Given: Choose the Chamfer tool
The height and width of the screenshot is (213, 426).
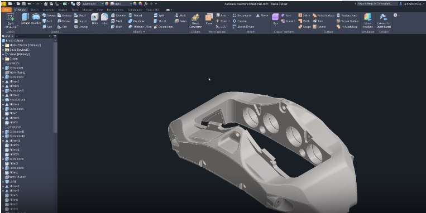Looking at the screenshot, I should point(119,16).
